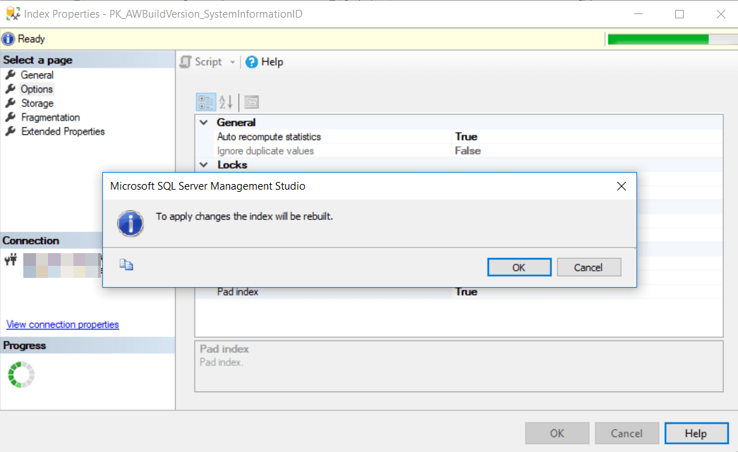738x452 pixels.
Task: Cancel the index rebuild dialog
Action: point(589,267)
